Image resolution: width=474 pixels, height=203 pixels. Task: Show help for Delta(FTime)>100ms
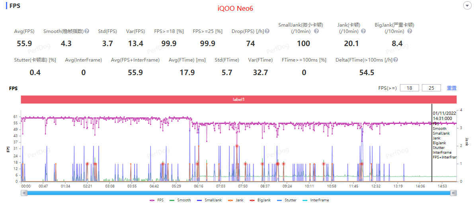click(x=396, y=60)
